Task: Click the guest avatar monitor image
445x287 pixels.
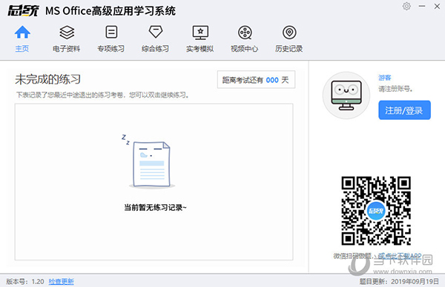Action: [346, 95]
